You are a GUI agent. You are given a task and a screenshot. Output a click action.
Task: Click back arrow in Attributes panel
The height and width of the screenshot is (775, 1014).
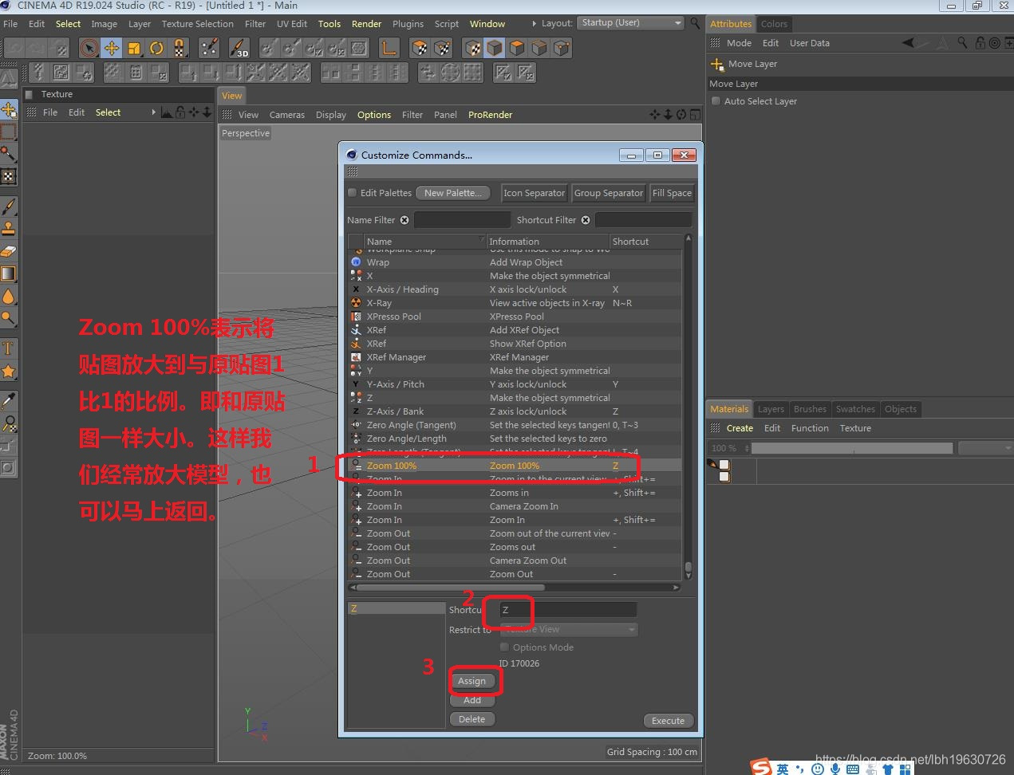[x=908, y=43]
